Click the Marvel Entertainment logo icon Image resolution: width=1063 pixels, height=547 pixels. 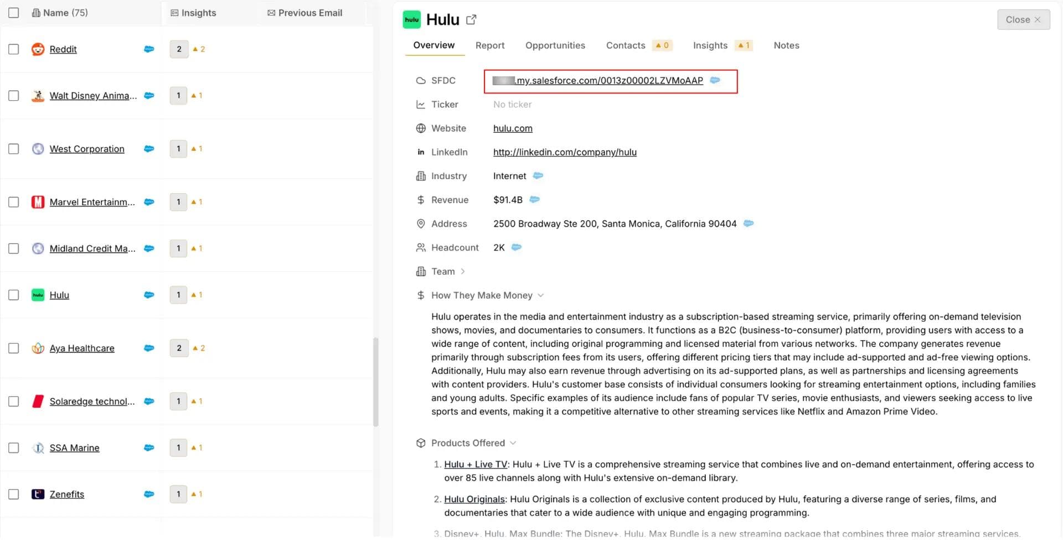click(38, 202)
